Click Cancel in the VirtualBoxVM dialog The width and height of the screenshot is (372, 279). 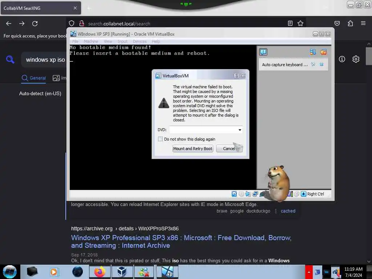point(229,149)
